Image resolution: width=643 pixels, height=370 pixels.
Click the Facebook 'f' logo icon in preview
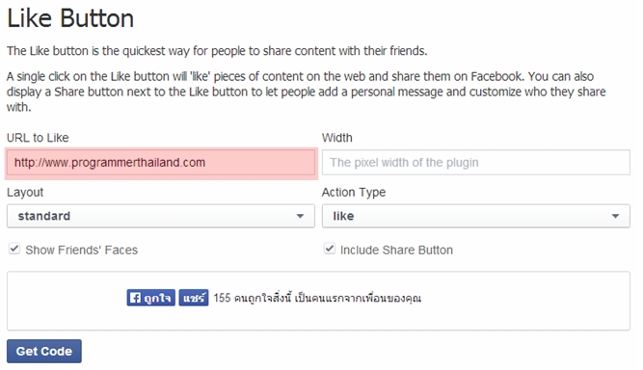(135, 298)
